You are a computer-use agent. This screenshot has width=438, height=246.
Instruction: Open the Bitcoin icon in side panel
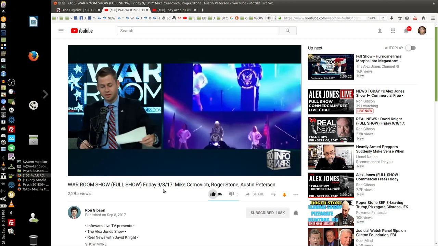pyautogui.click(x=3, y=19)
